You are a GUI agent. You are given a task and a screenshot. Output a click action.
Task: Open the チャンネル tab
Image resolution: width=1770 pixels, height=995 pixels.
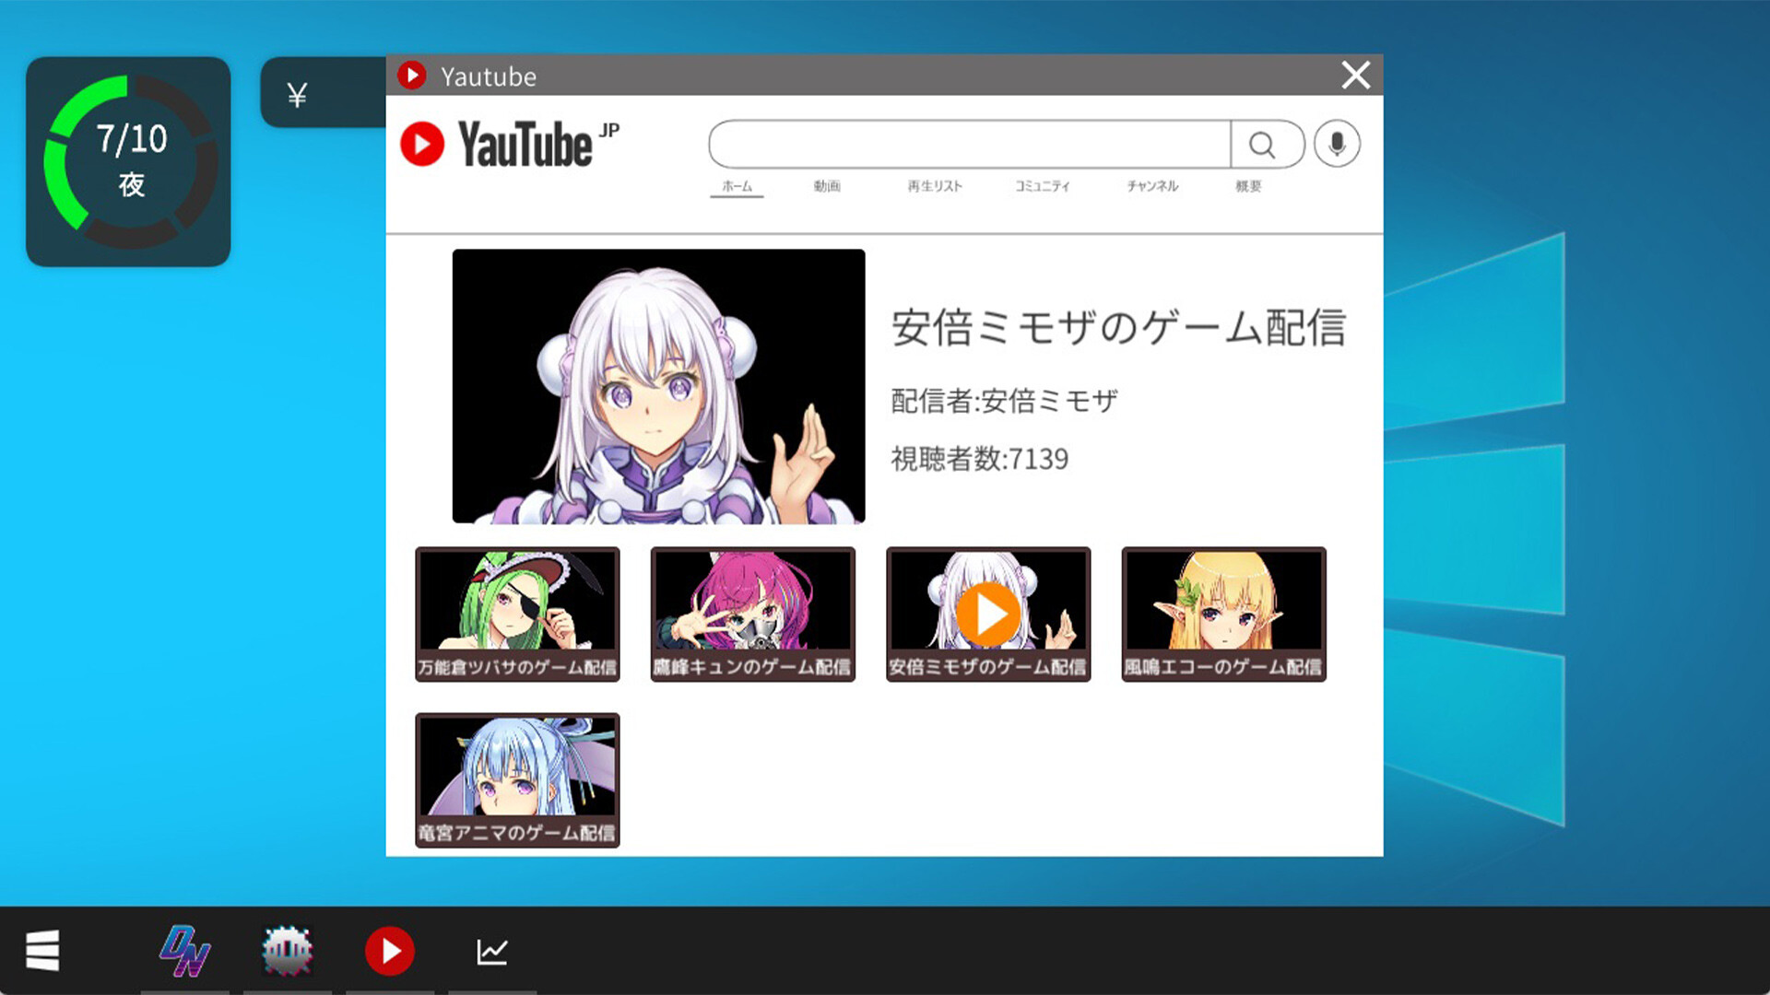coord(1151,185)
